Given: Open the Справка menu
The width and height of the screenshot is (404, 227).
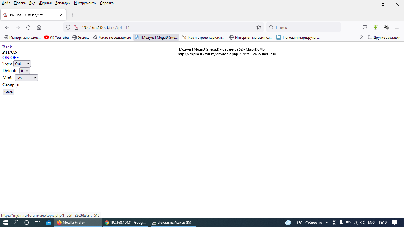Looking at the screenshot, I should [107, 3].
